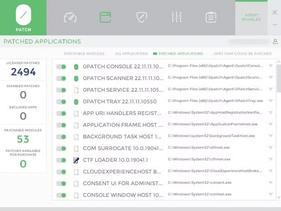Toggle patching for 0patch Console
Viewport: 281px width, 211px height.
coord(61,67)
